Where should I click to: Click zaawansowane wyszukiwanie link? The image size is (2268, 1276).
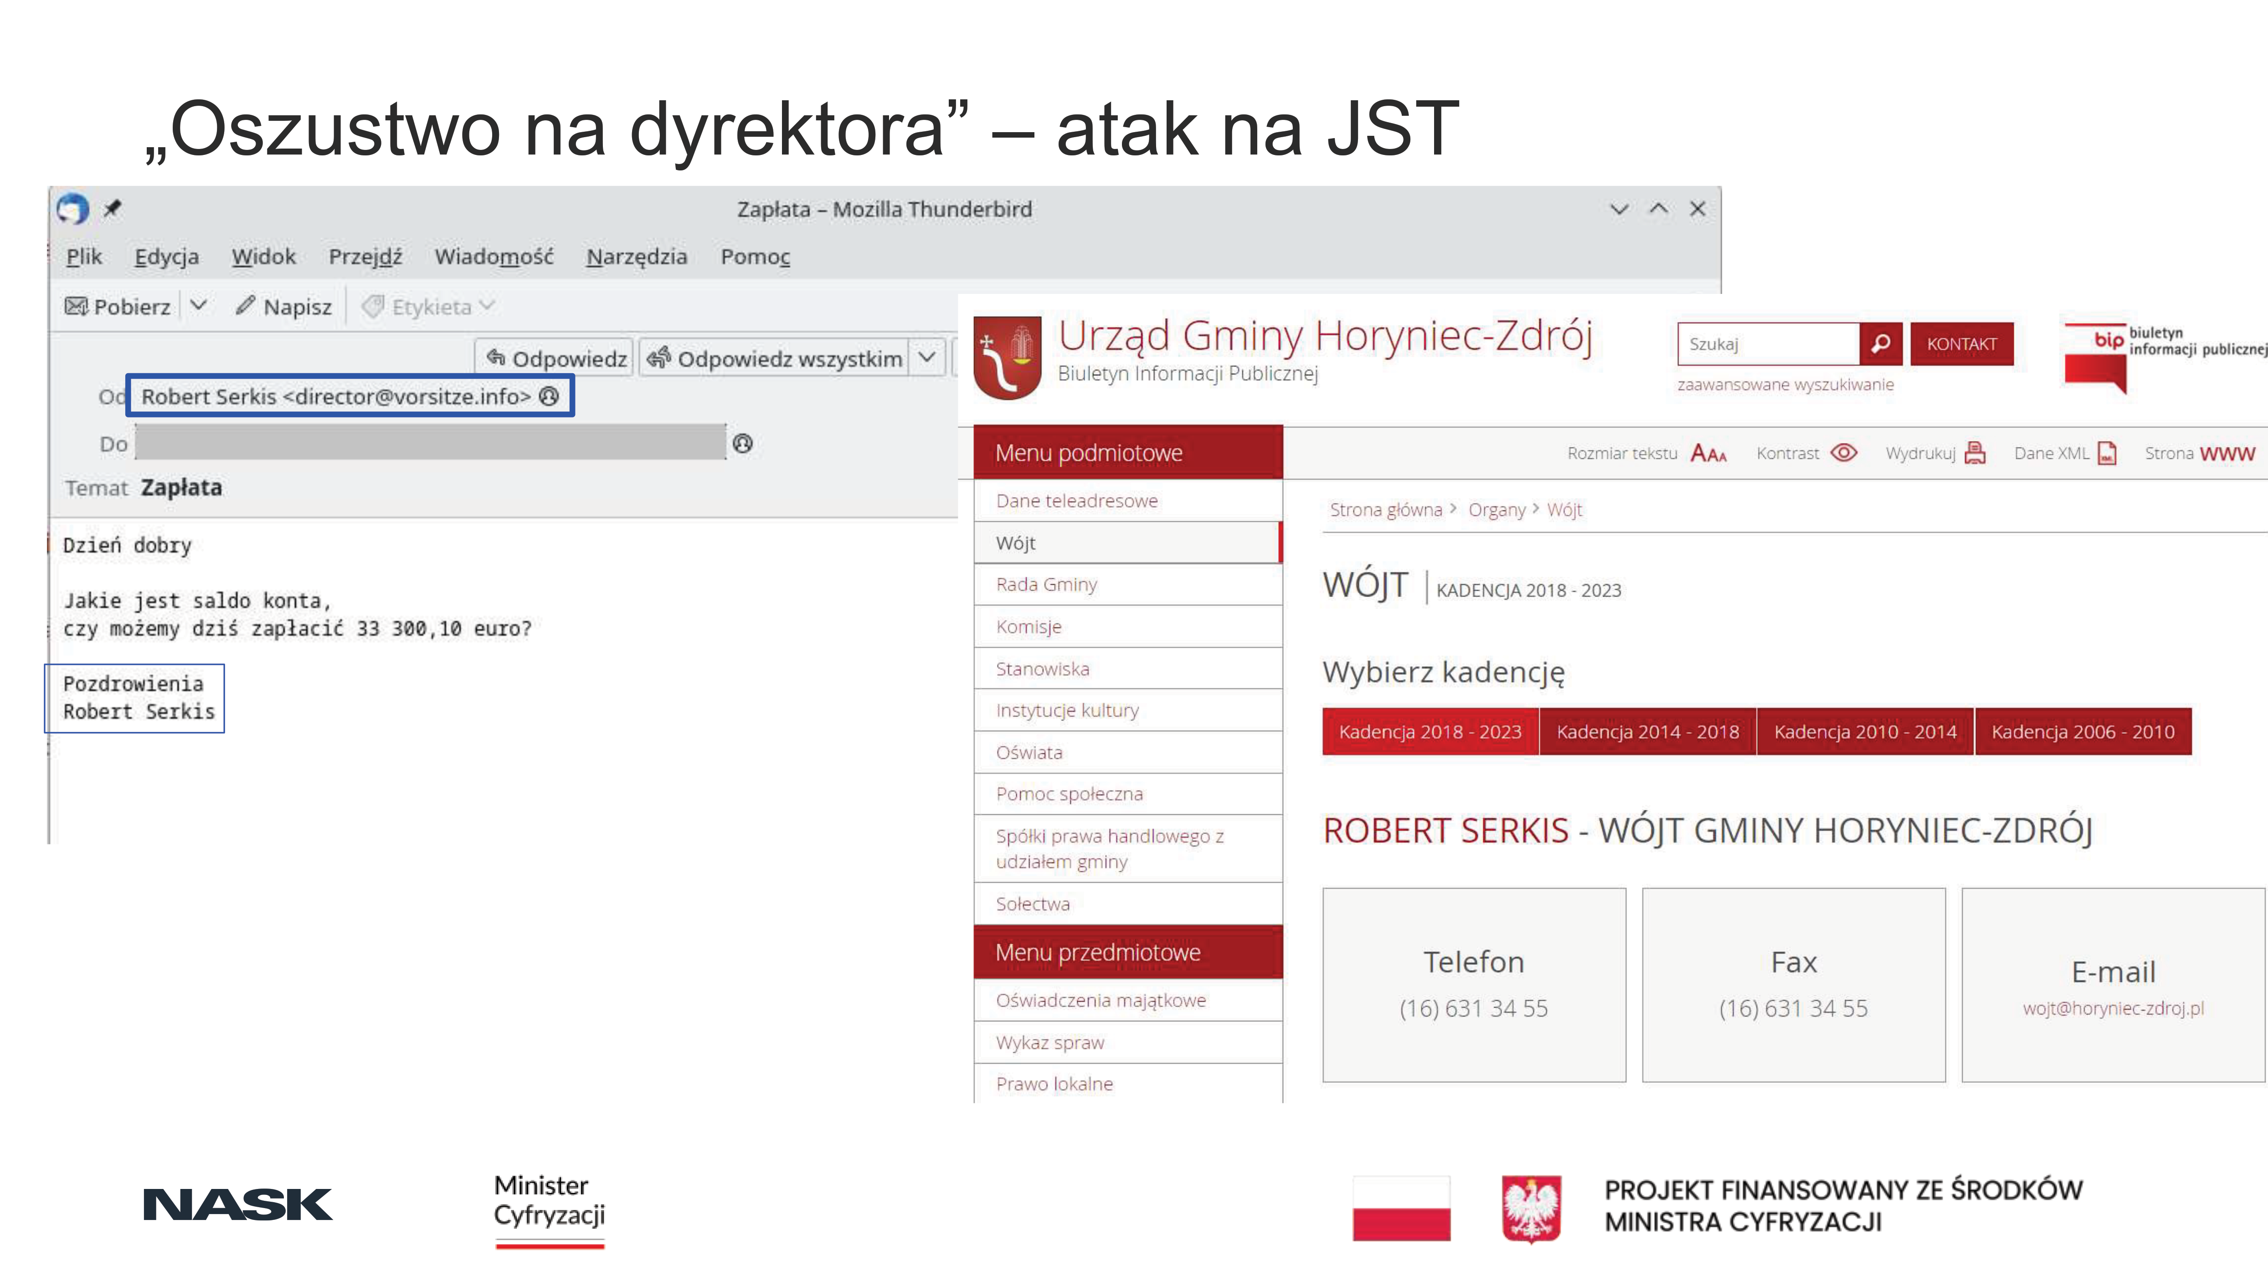1785,385
